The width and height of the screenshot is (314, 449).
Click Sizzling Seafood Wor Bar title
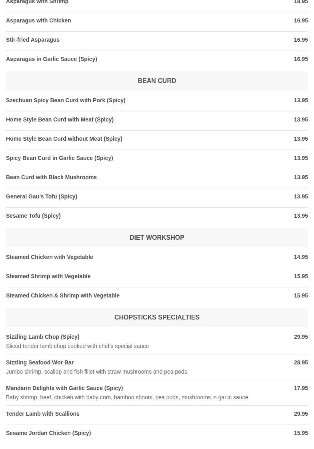(x=40, y=362)
